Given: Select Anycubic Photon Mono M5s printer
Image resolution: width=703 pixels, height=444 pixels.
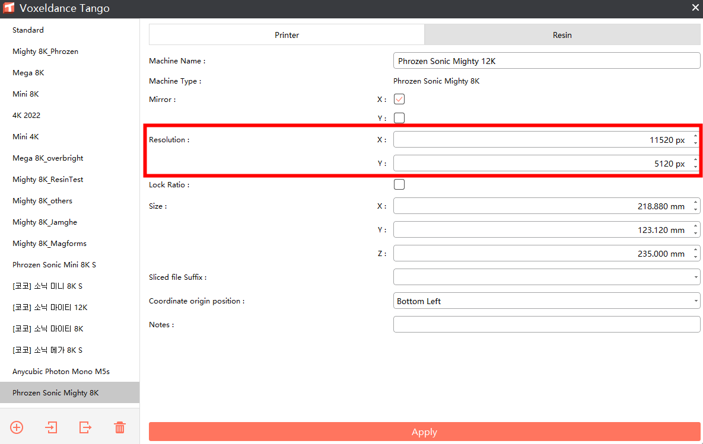Looking at the screenshot, I should (x=61, y=372).
